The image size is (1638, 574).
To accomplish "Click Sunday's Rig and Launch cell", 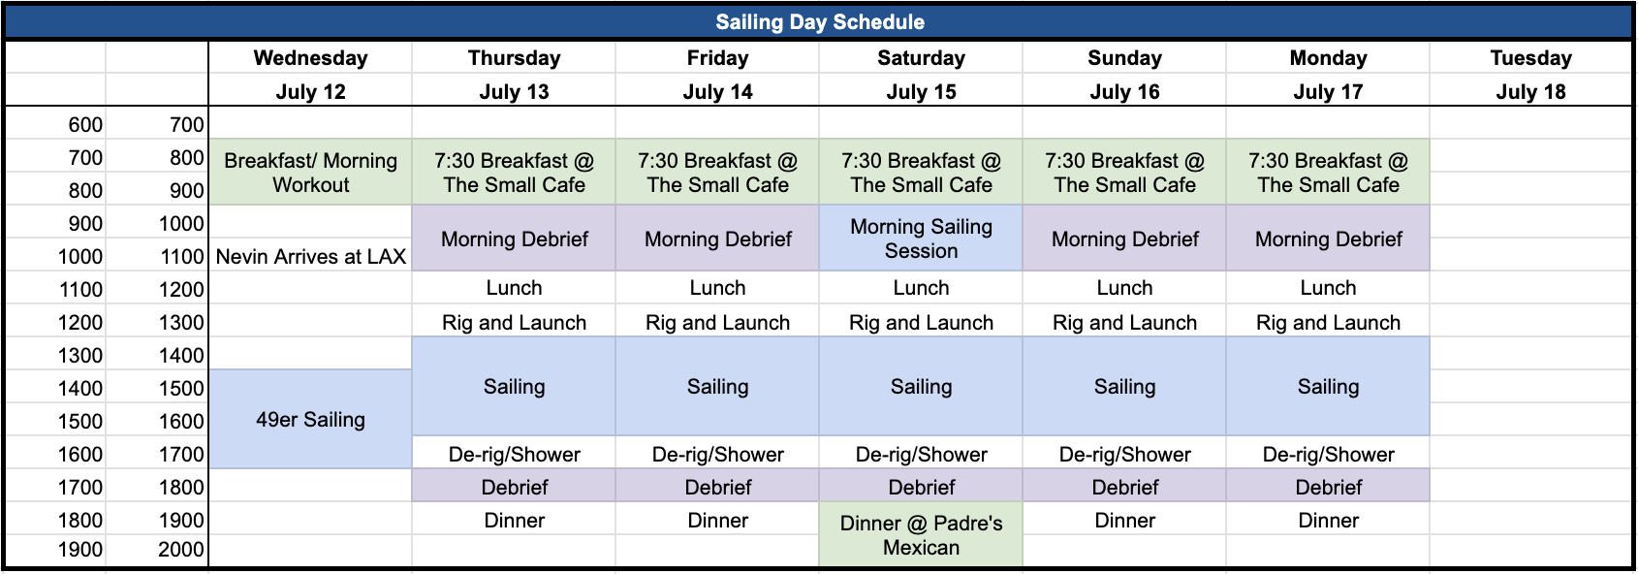I will [x=1124, y=322].
